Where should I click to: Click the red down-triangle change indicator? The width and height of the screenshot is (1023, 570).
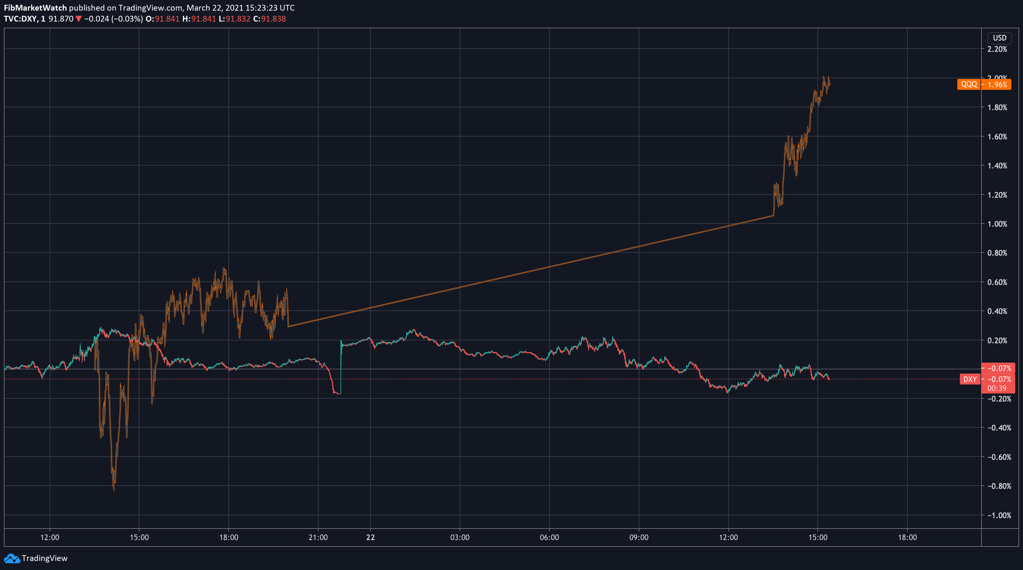79,19
